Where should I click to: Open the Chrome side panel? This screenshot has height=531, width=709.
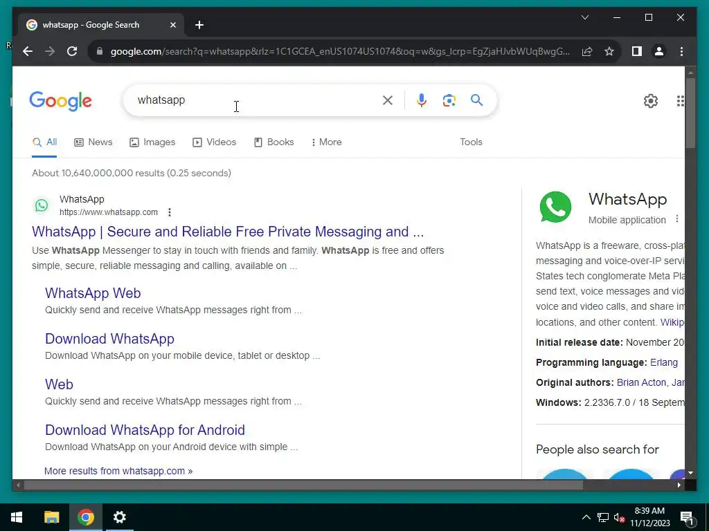tap(637, 51)
